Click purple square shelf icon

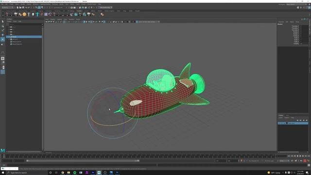pyautogui.click(x=46, y=14)
